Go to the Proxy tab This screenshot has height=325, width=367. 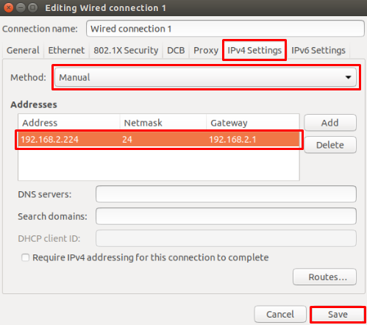[x=206, y=50]
